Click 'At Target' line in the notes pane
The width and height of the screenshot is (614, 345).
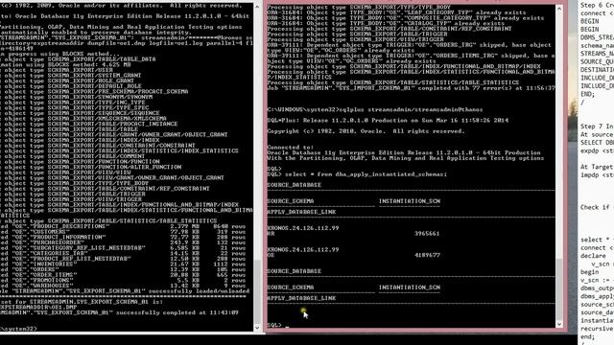(x=597, y=167)
